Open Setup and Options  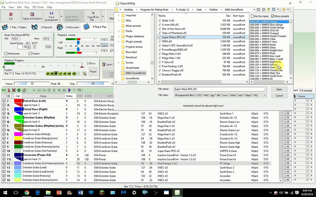coord(32,16)
